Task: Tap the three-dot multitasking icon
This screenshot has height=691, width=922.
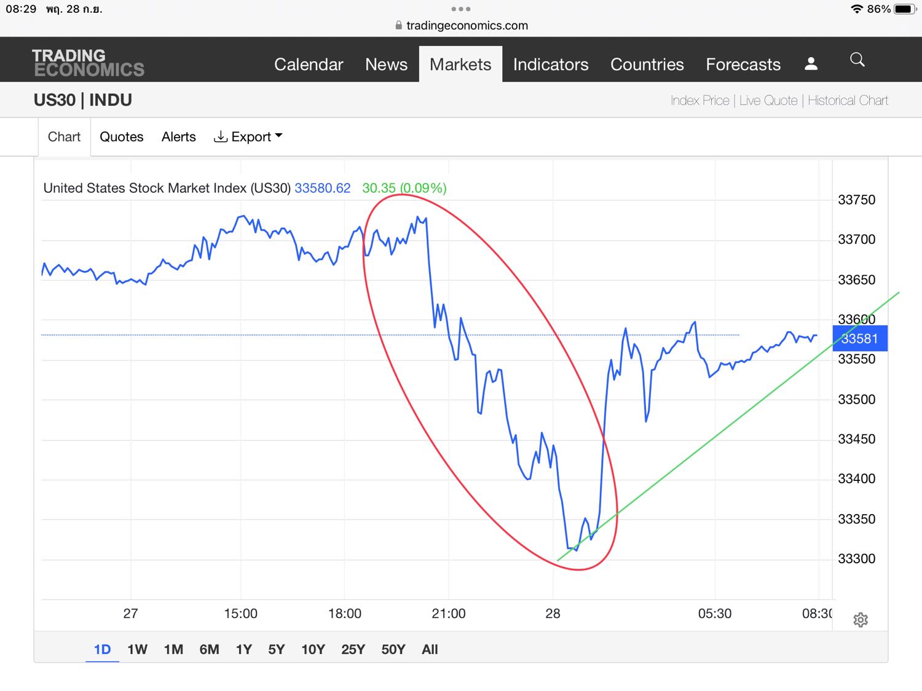Action: coord(460,9)
